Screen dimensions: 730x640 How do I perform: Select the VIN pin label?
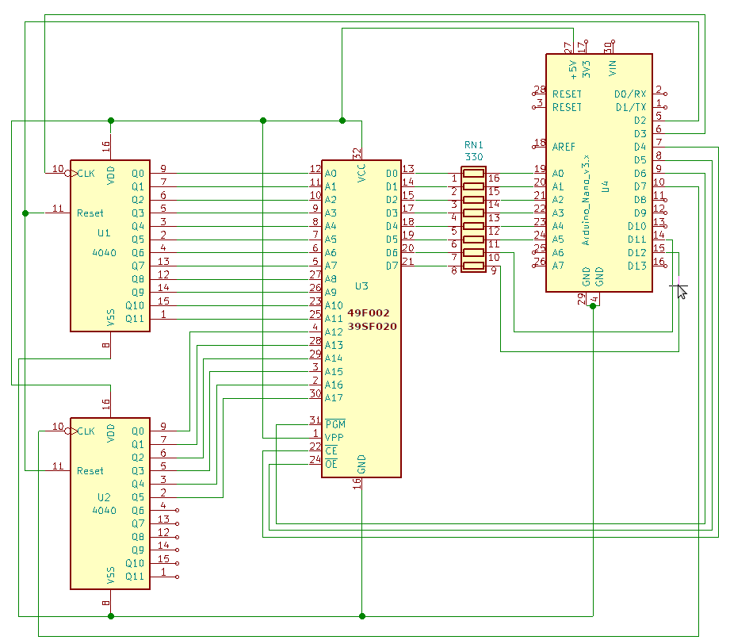coord(613,68)
